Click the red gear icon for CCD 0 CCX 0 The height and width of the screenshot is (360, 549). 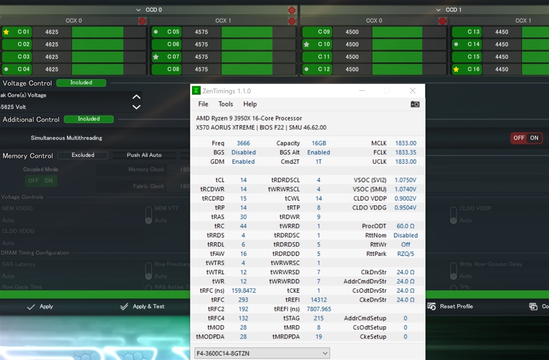[x=142, y=21]
